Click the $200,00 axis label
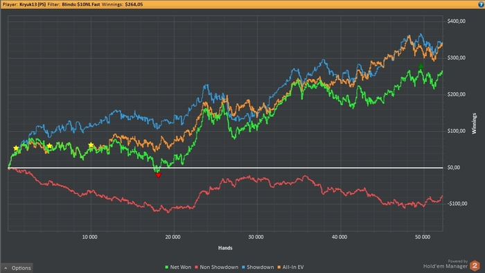The height and width of the screenshot is (273, 485). tap(456, 94)
